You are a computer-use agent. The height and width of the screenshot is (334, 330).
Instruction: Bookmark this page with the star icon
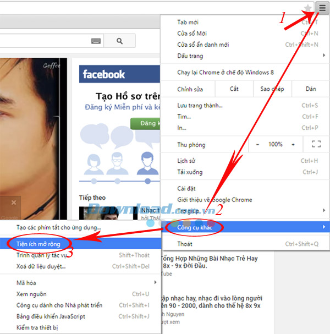pos(307,8)
